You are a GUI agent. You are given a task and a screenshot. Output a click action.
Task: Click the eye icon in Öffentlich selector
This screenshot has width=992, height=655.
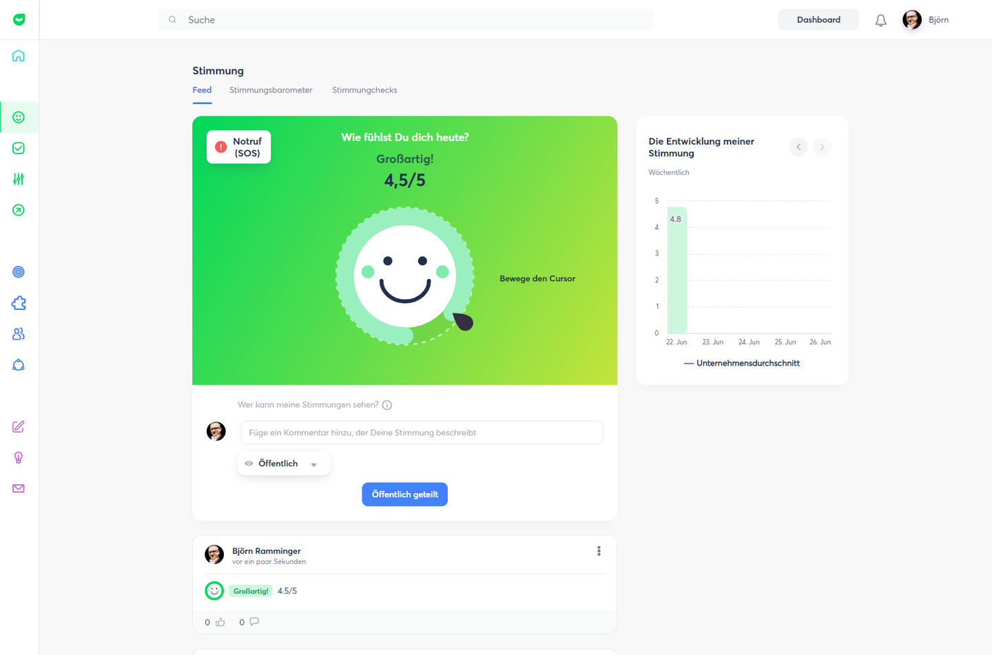point(249,464)
